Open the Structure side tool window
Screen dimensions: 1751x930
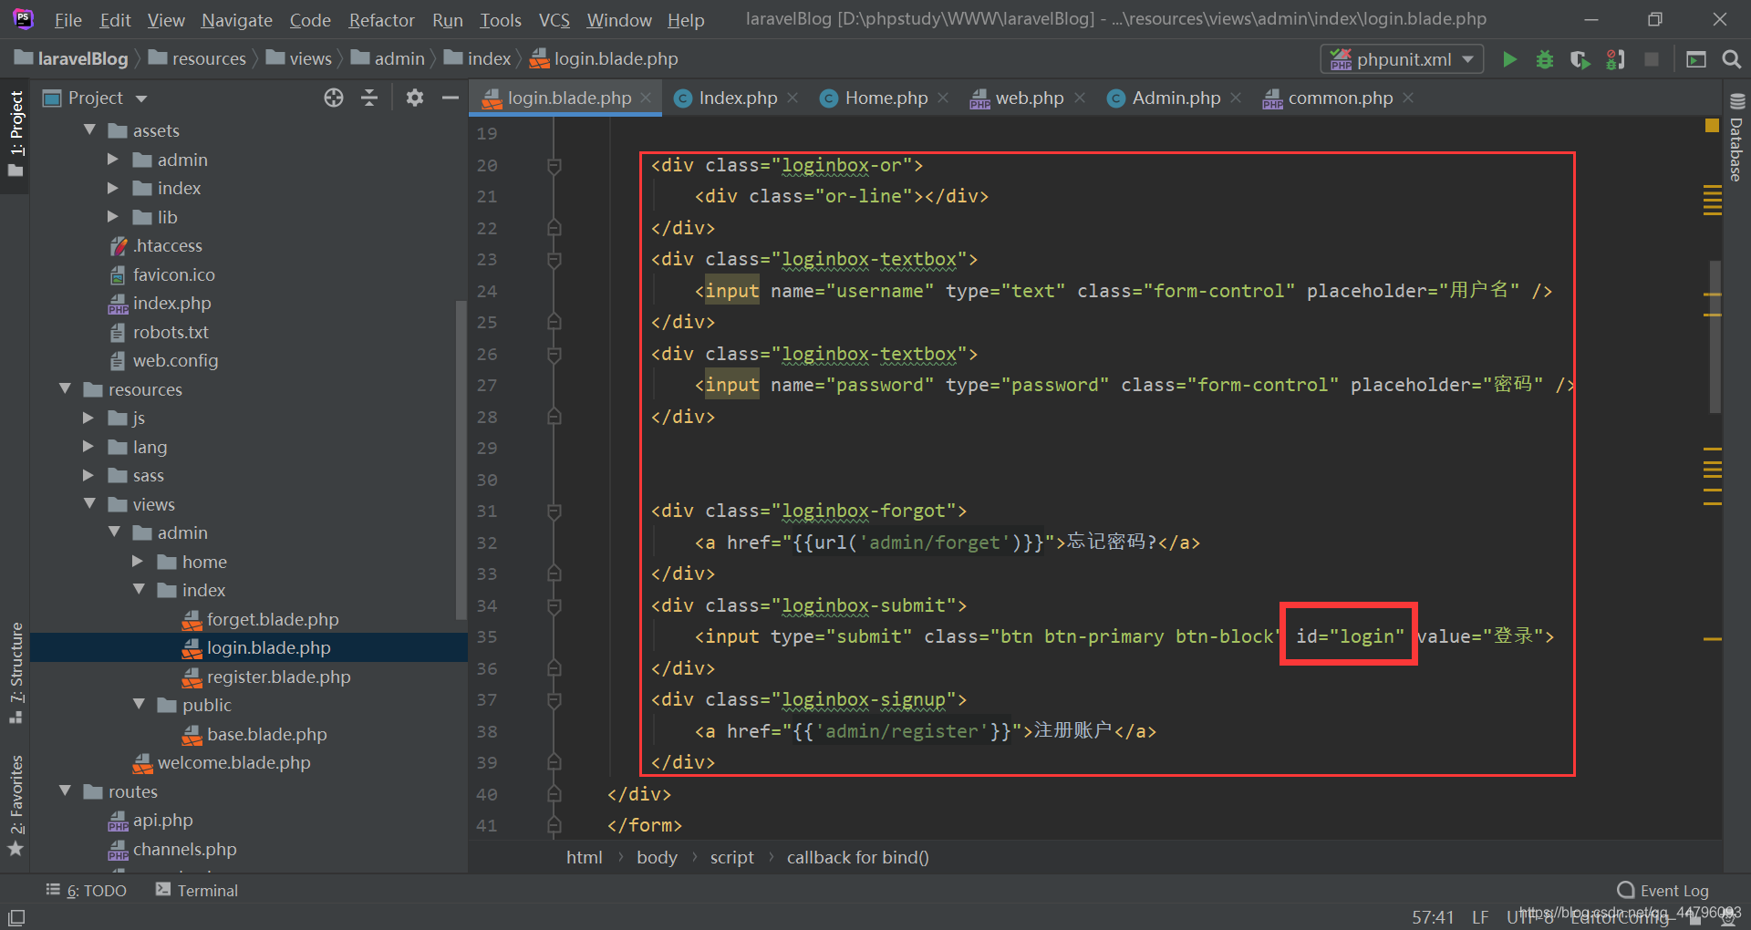[16, 673]
